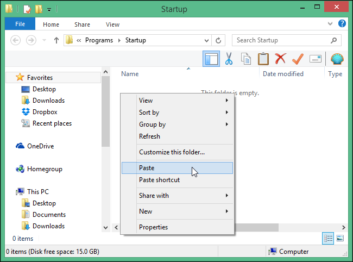Click the red X Delete icon
This screenshot has height=262, width=353.
pos(280,59)
